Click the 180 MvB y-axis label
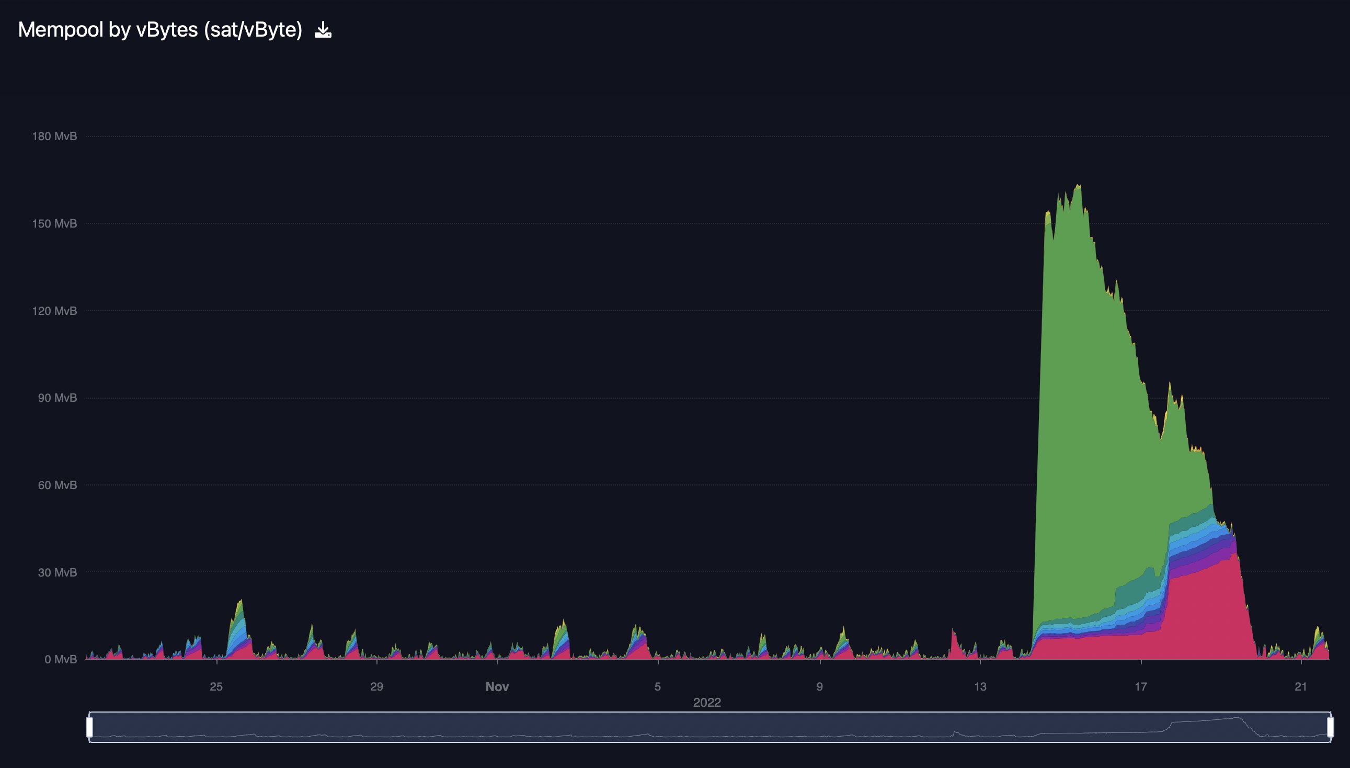The height and width of the screenshot is (768, 1350). click(x=54, y=137)
